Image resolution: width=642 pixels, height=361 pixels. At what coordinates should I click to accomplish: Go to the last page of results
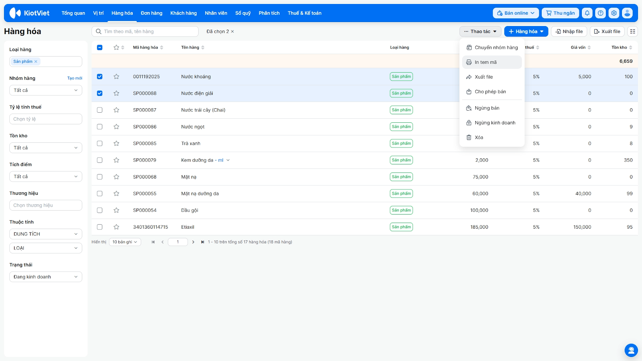tap(203, 242)
